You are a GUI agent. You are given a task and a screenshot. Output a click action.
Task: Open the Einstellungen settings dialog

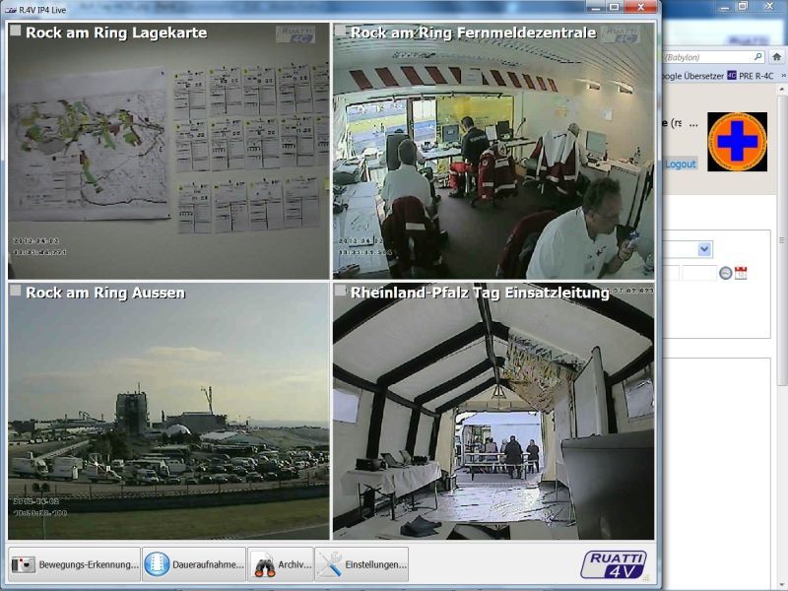point(361,564)
